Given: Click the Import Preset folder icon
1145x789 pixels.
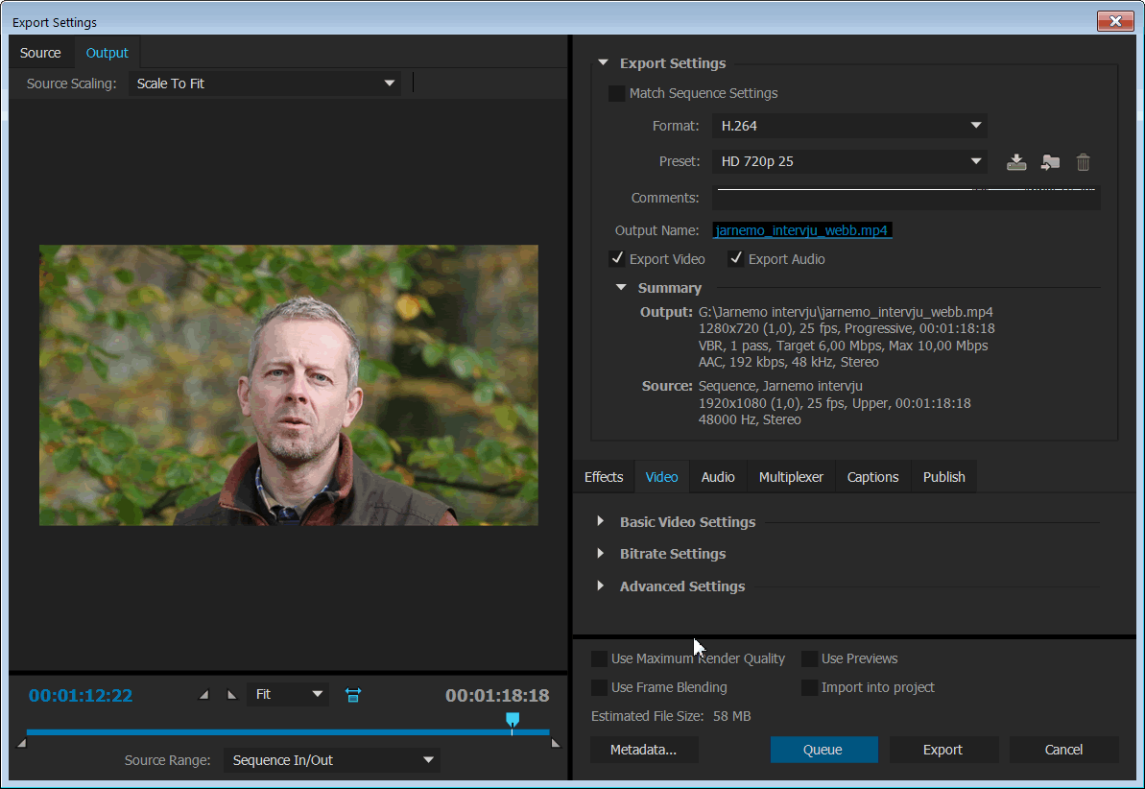Looking at the screenshot, I should (1050, 162).
